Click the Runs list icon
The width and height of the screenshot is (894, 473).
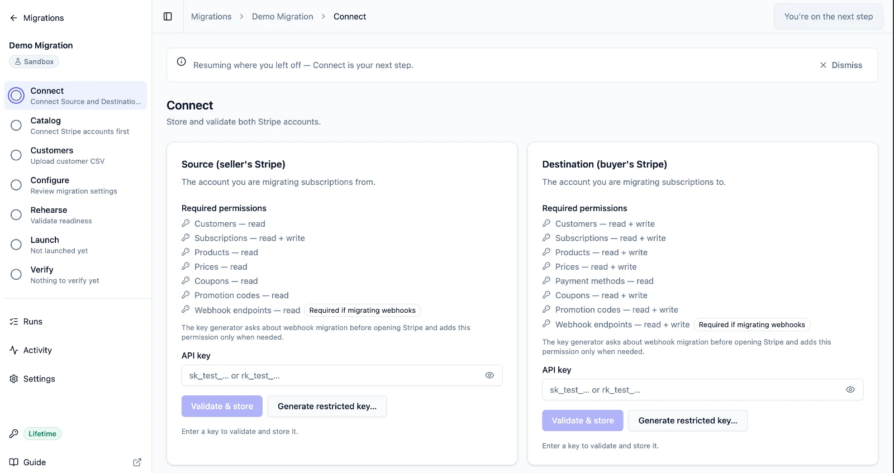[x=14, y=322]
